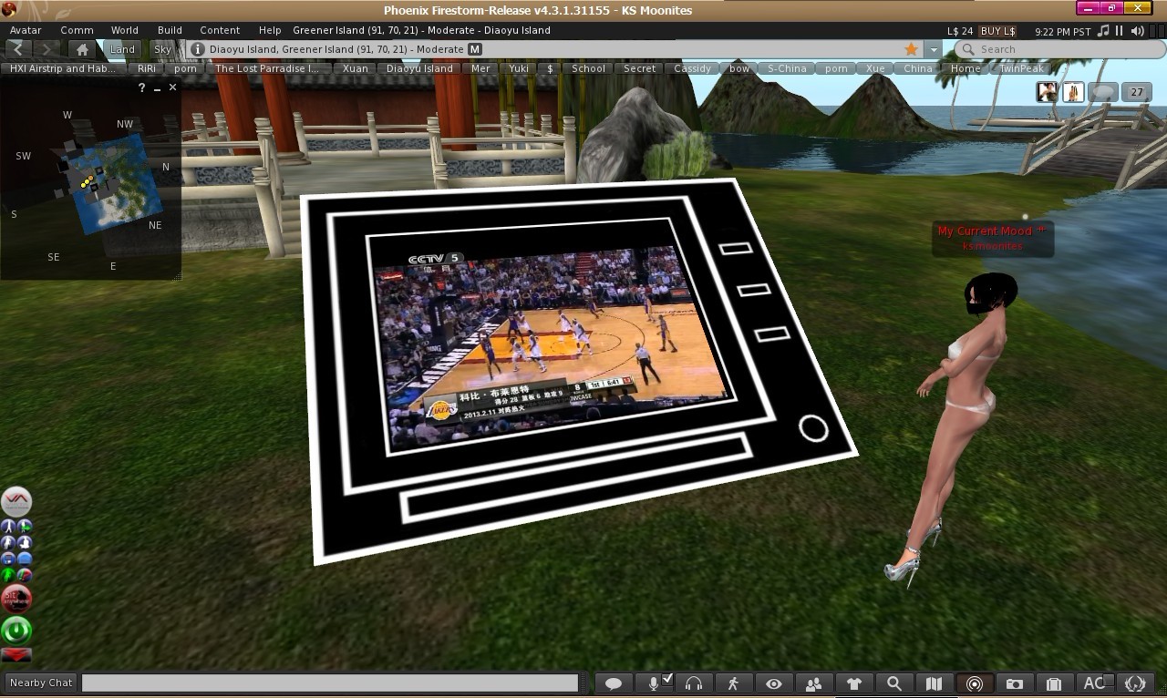Toggle the Land button

(x=122, y=49)
